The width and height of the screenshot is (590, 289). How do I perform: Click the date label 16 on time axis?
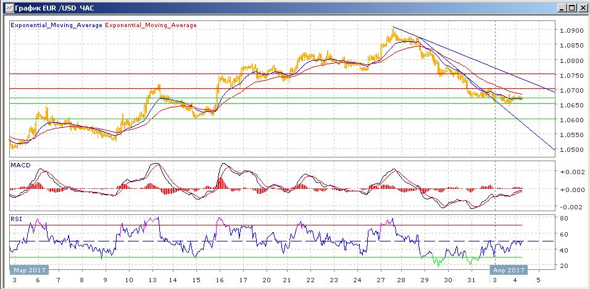[220, 280]
